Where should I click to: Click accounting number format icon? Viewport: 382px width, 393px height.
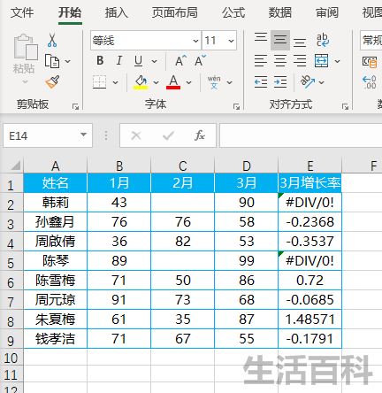click(x=370, y=62)
